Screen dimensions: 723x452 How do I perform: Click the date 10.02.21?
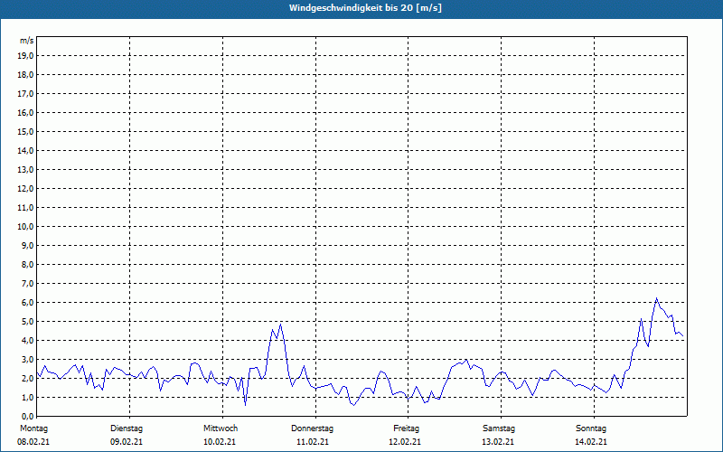(220, 442)
